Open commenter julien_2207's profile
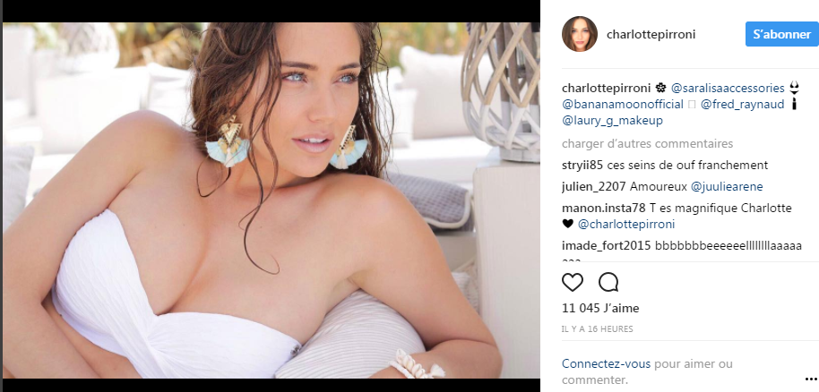 tap(594, 187)
